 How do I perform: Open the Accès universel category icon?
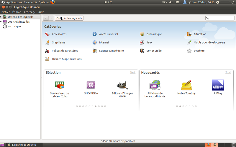click(x=94, y=34)
